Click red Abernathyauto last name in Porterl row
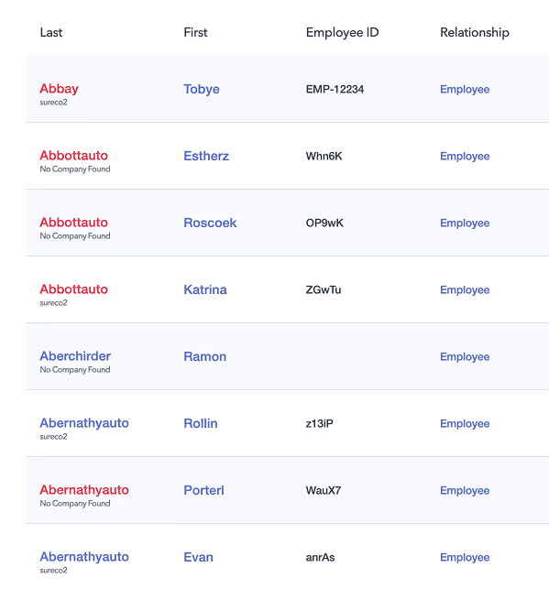 [84, 490]
